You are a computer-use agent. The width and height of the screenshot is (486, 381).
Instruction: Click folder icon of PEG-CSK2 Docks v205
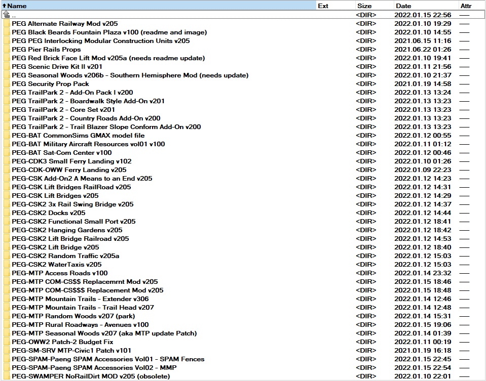point(7,213)
